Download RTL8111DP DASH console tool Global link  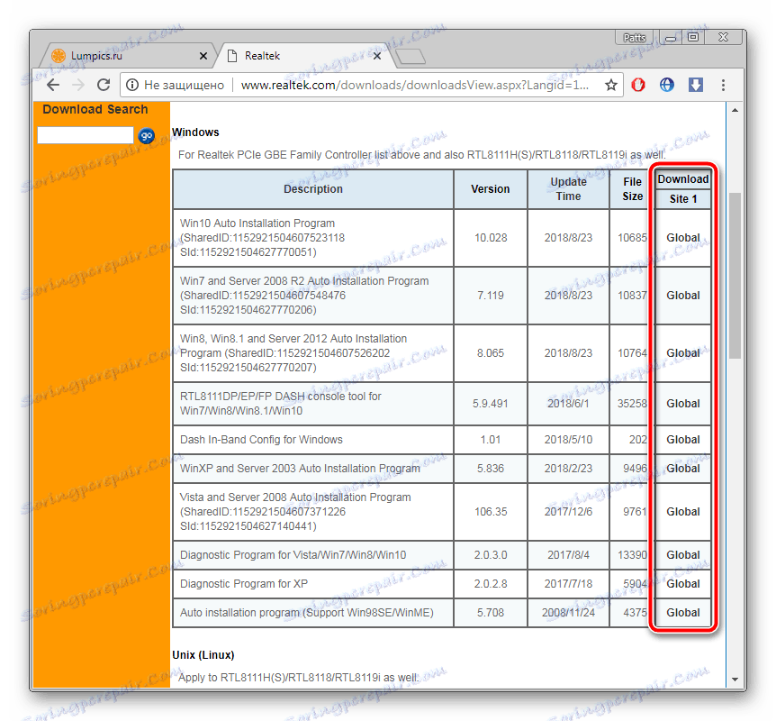pos(683,404)
